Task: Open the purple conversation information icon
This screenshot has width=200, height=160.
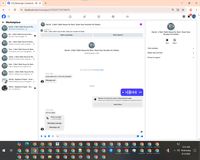Action: click(x=141, y=24)
